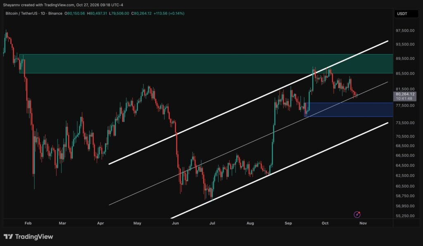Viewport: 423px width, 246px height.
Task: Click the 93,500.00 price axis label
Action: [x=405, y=44]
